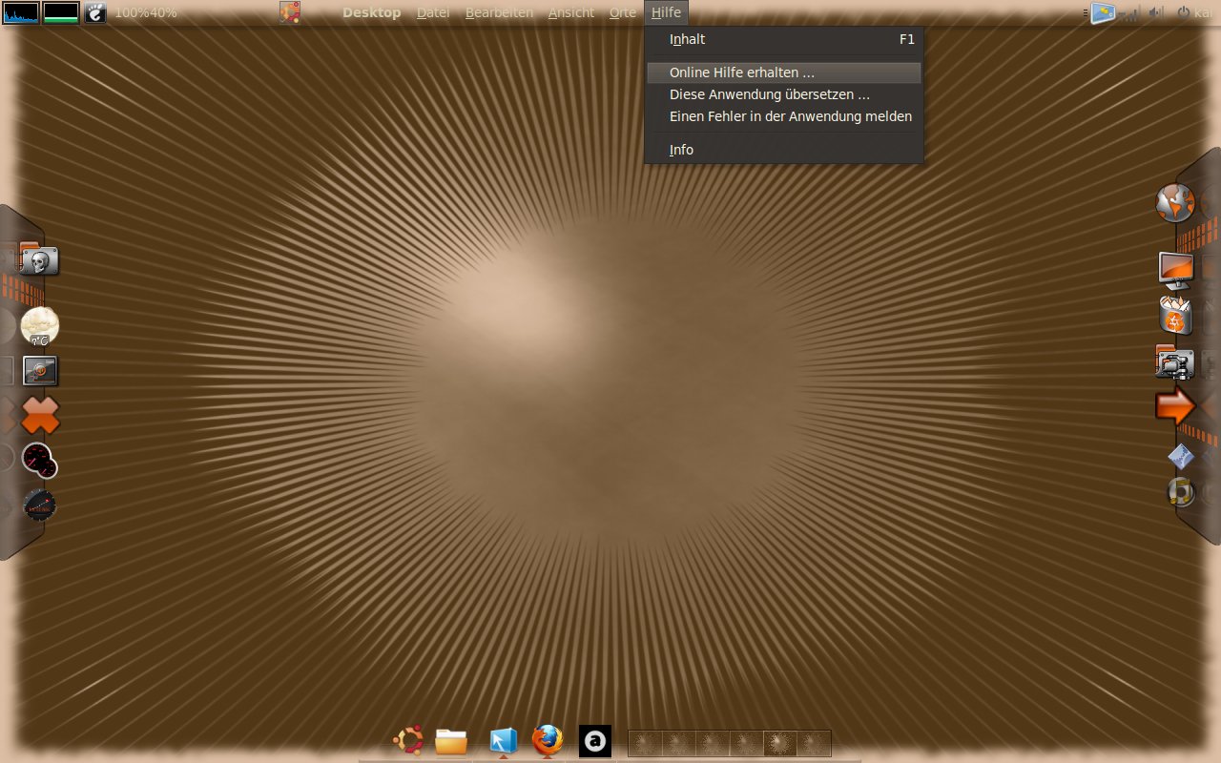Viewport: 1221px width, 763px height.
Task: Click the Ubuntu icon in the top panel
Action: point(290,12)
